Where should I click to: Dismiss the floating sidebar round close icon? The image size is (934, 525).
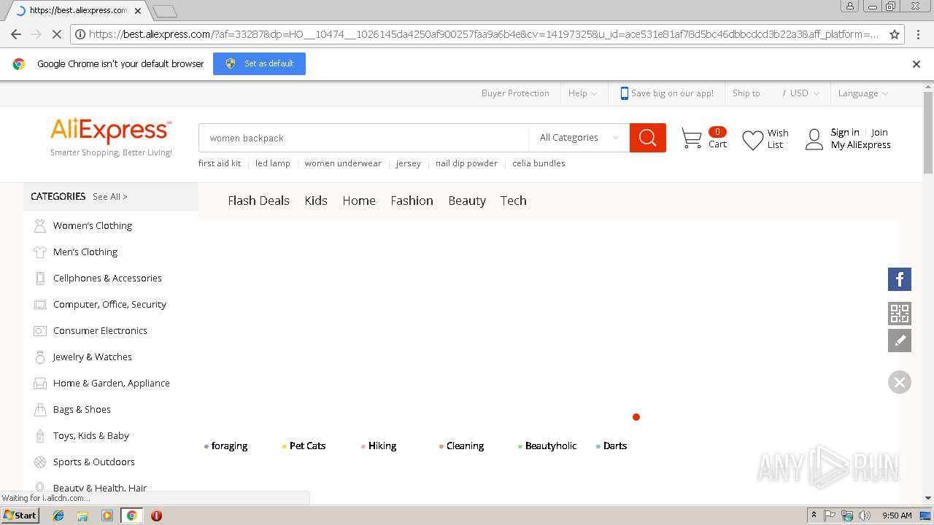pyautogui.click(x=900, y=382)
